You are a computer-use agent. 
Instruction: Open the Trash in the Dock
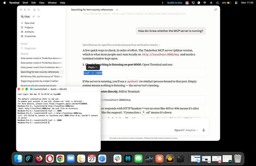(x=238, y=159)
